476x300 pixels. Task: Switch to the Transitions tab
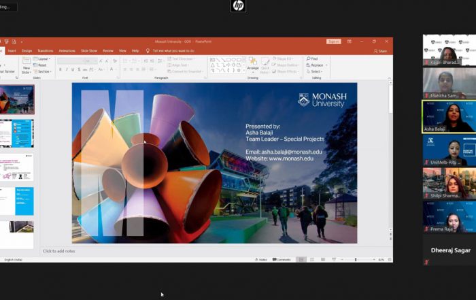pyautogui.click(x=46, y=51)
